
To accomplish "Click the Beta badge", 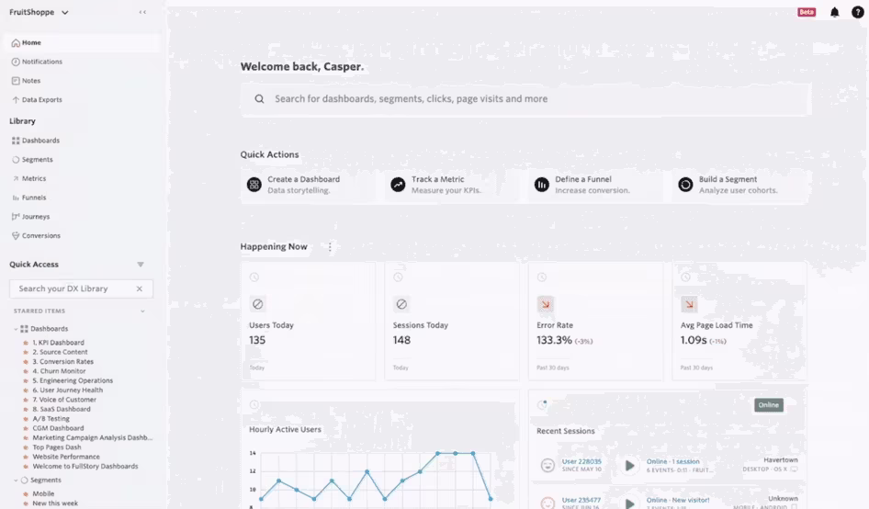I will point(807,12).
